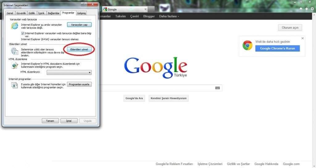This screenshot has height=168, width=316.
Task: Close the Chrome install promo box
Action: 302,38
